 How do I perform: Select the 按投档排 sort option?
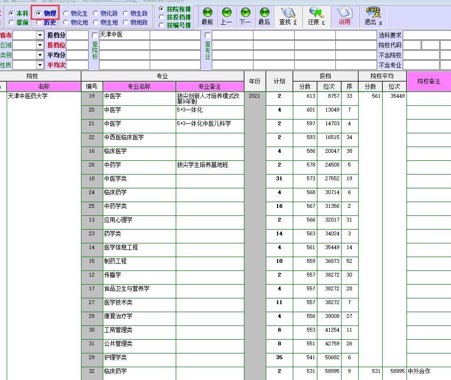click(x=162, y=17)
